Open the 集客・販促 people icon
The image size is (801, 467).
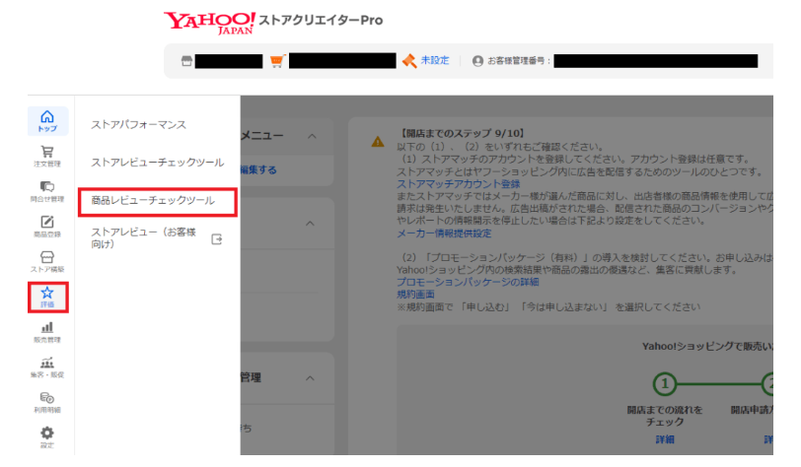coord(47,367)
